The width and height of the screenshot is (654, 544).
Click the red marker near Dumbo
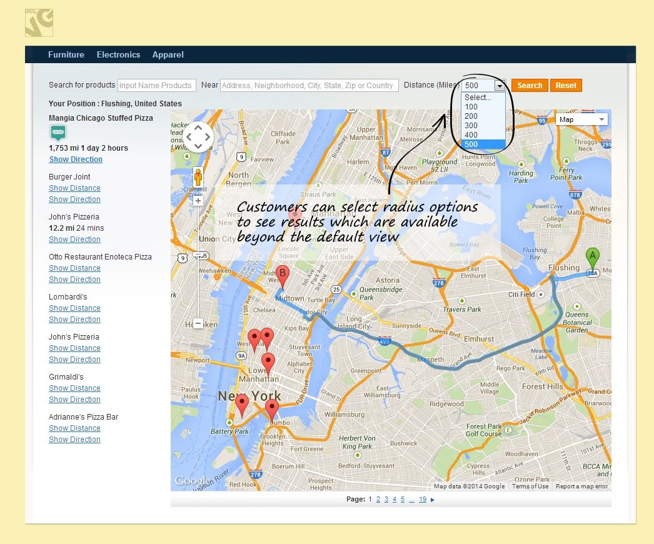point(271,409)
